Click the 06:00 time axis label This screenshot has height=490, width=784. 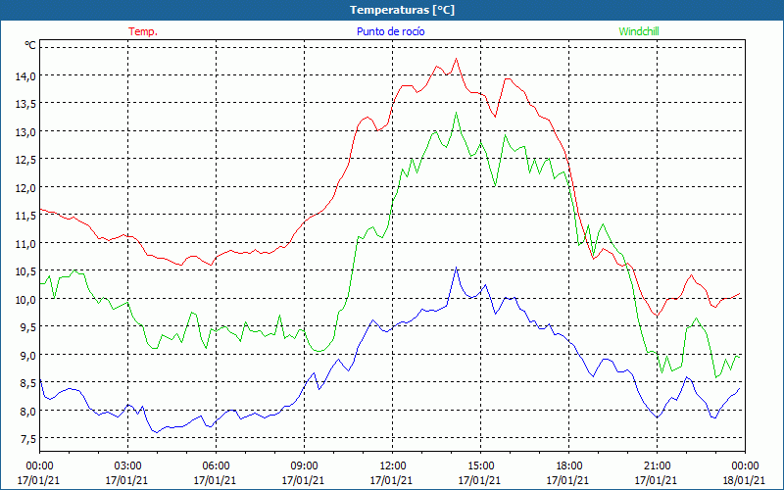click(x=216, y=466)
